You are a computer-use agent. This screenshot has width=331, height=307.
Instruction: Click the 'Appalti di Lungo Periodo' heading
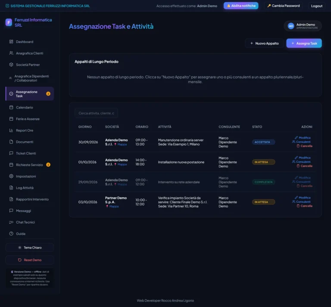pos(97,62)
